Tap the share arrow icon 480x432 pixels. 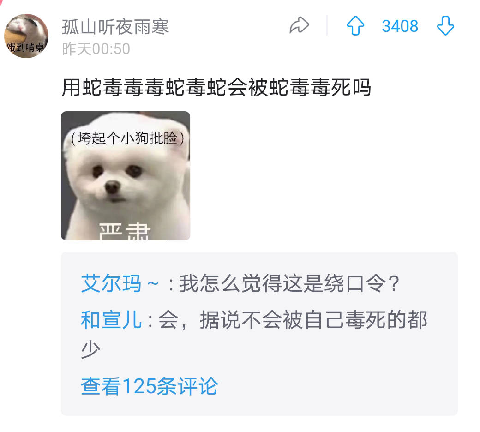click(x=299, y=25)
